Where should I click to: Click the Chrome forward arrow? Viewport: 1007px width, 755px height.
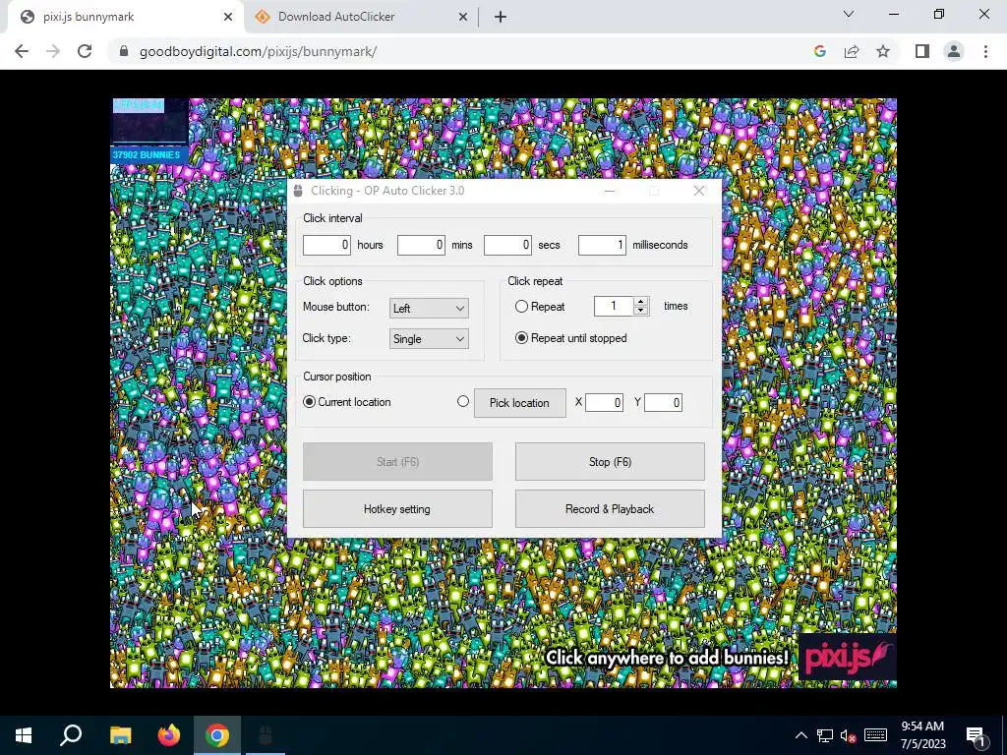click(53, 51)
